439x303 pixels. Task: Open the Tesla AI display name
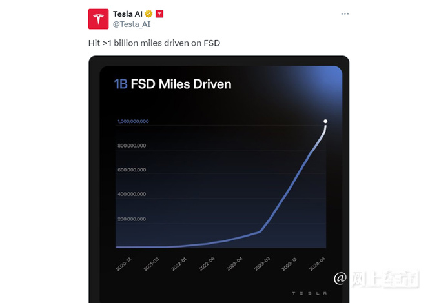point(128,14)
